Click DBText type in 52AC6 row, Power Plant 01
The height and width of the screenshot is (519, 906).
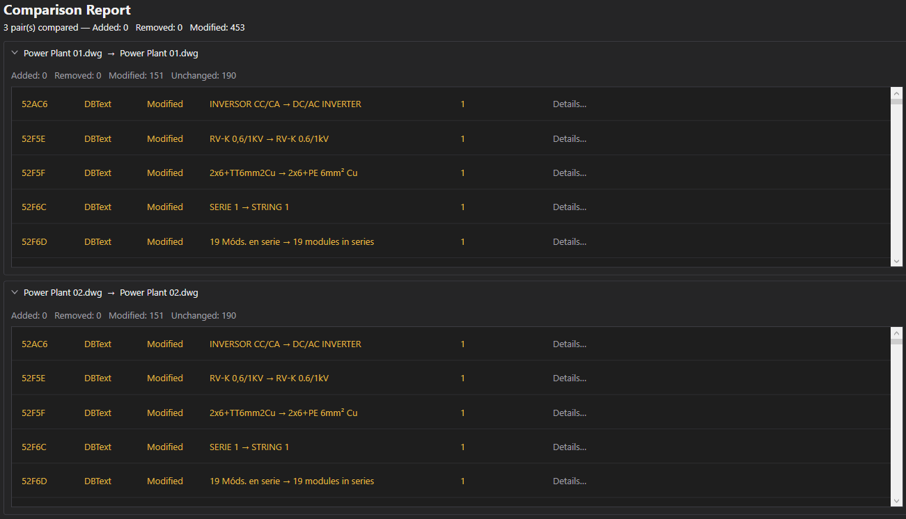tap(97, 104)
